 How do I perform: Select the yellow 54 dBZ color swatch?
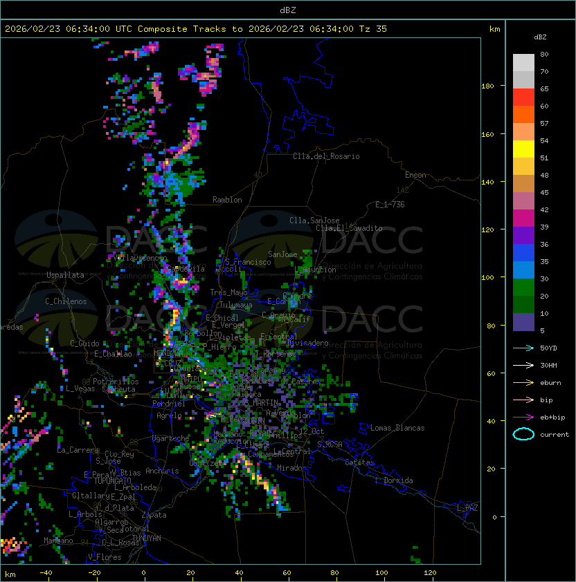523,149
